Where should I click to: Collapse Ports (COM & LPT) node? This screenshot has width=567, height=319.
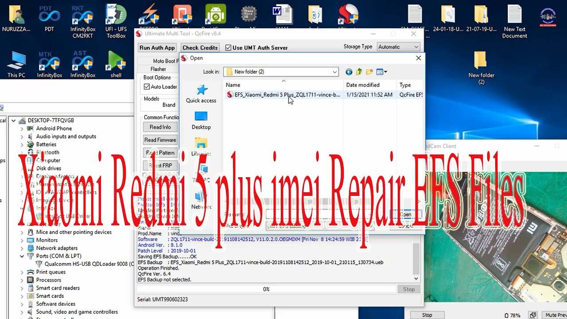[22, 256]
